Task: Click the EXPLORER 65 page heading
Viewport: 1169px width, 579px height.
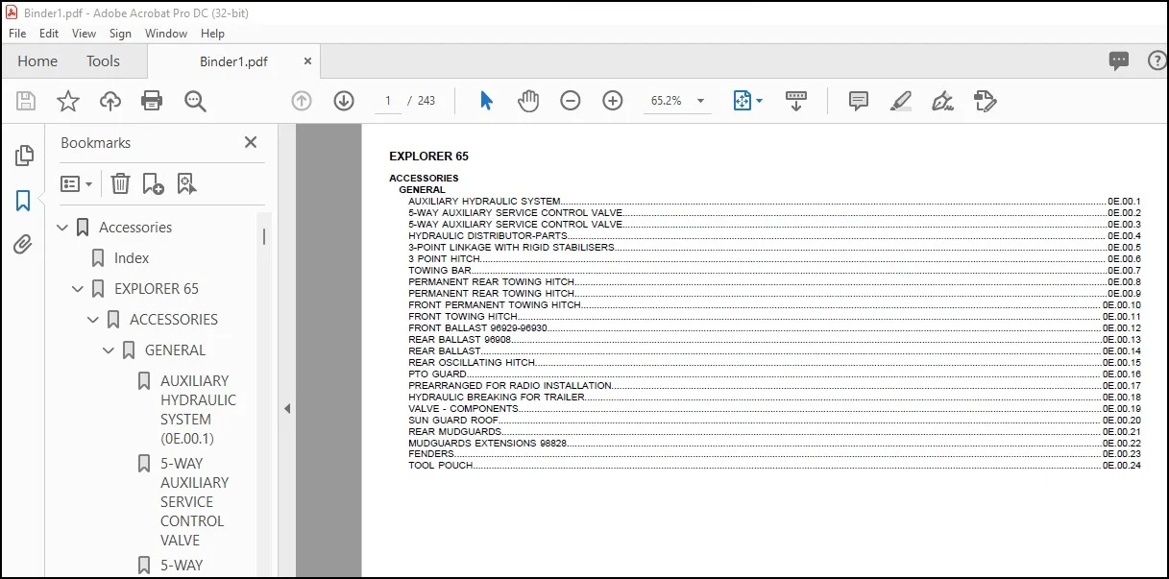Action: pyautogui.click(x=428, y=157)
